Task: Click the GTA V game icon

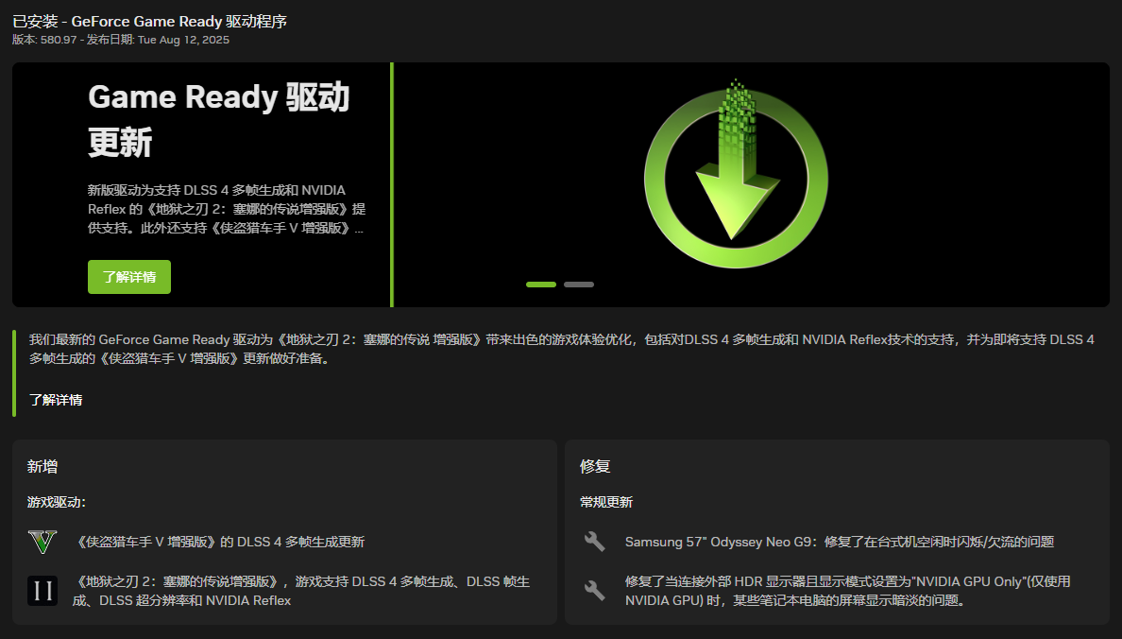Action: click(x=42, y=542)
